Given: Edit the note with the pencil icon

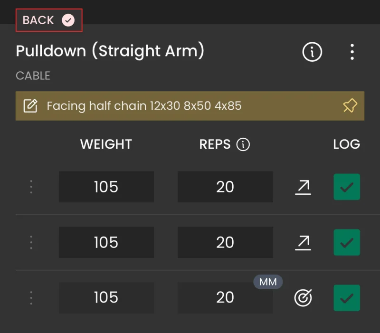Looking at the screenshot, I should click(30, 105).
